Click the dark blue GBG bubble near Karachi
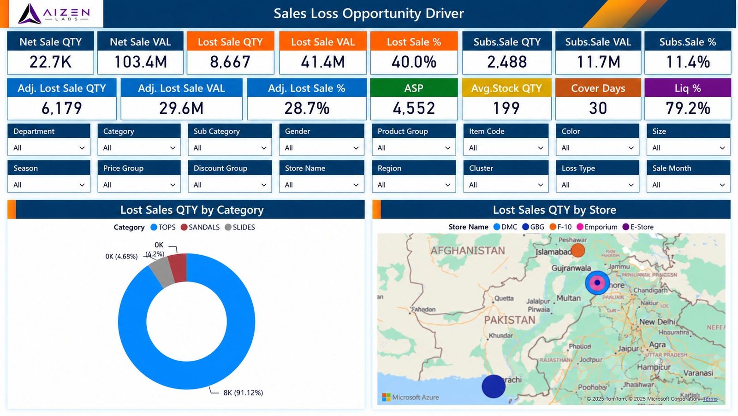This screenshot has height=416, width=738. pyautogui.click(x=494, y=386)
